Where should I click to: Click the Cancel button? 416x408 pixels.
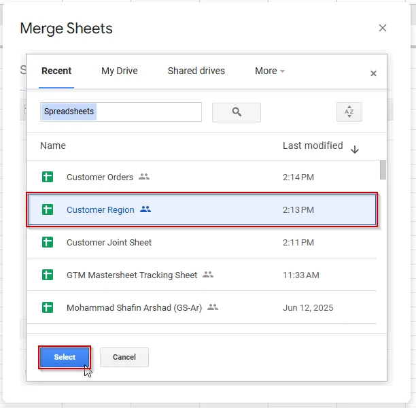(124, 357)
